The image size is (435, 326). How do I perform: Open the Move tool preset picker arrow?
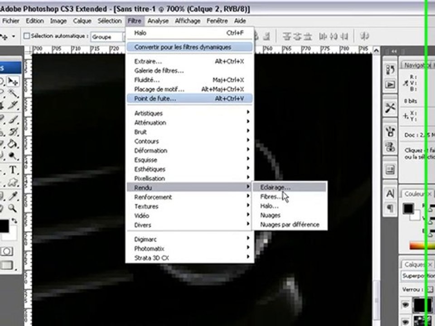click(x=14, y=36)
